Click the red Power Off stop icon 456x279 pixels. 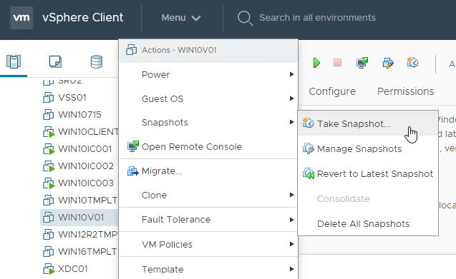coord(337,63)
